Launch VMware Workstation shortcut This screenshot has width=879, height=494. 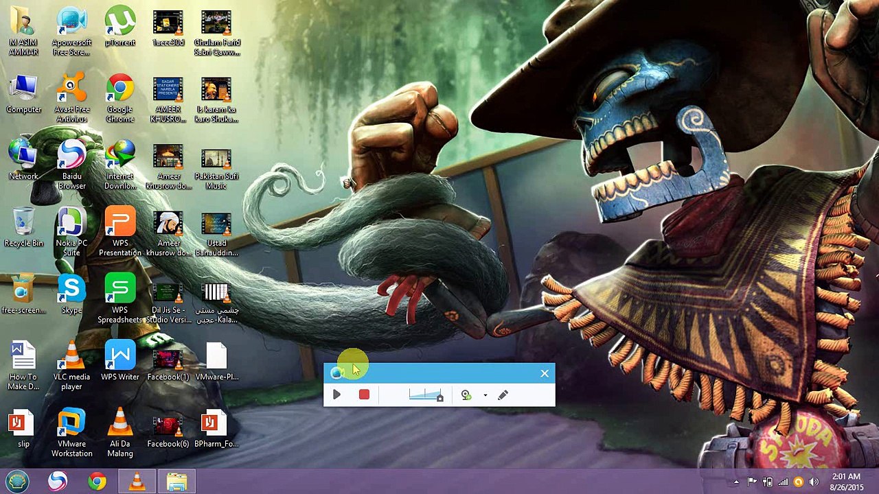pyautogui.click(x=71, y=433)
